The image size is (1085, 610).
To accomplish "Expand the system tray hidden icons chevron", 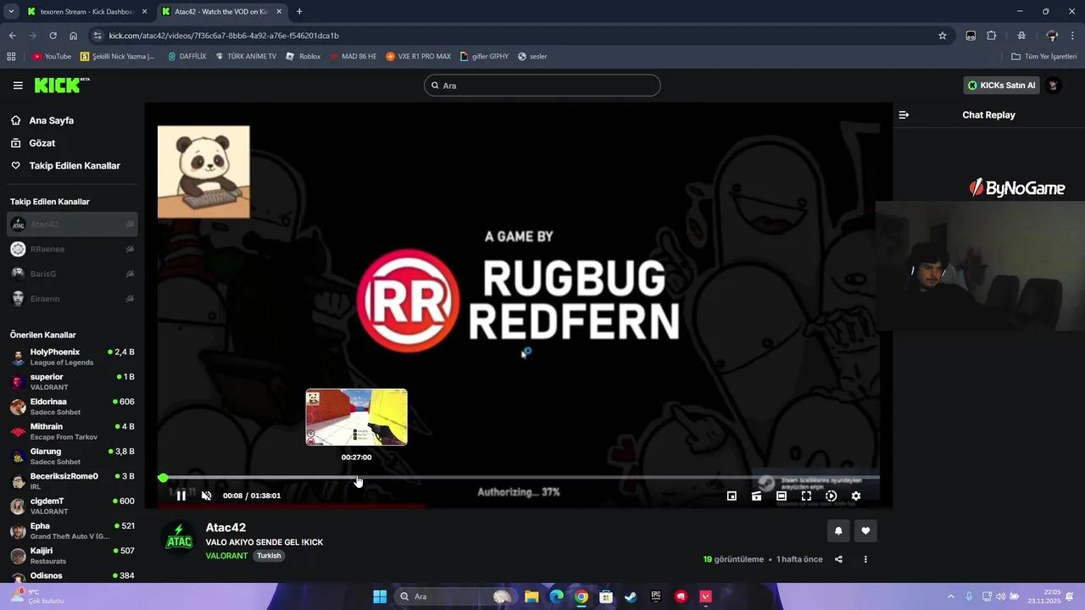I will pyautogui.click(x=950, y=596).
